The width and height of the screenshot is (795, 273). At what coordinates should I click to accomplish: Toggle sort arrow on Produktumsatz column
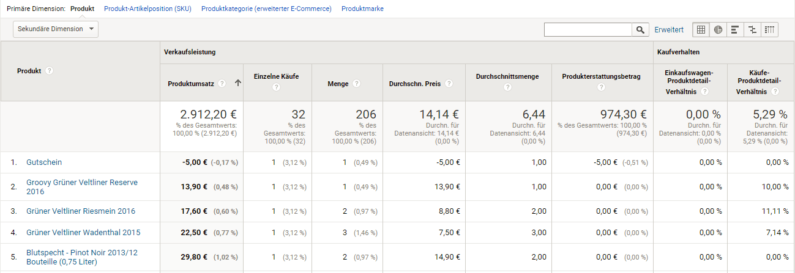(237, 84)
